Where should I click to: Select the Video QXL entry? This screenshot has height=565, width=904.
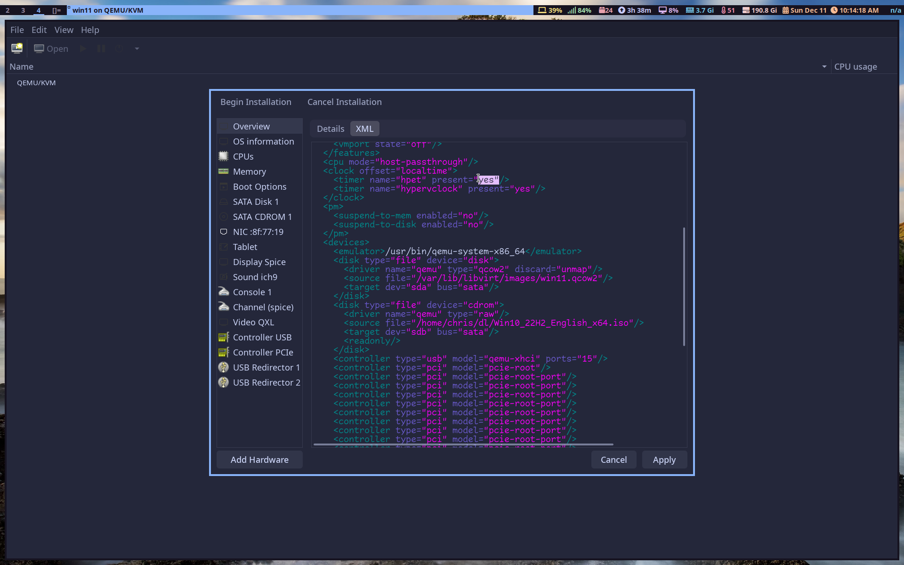coord(259,322)
